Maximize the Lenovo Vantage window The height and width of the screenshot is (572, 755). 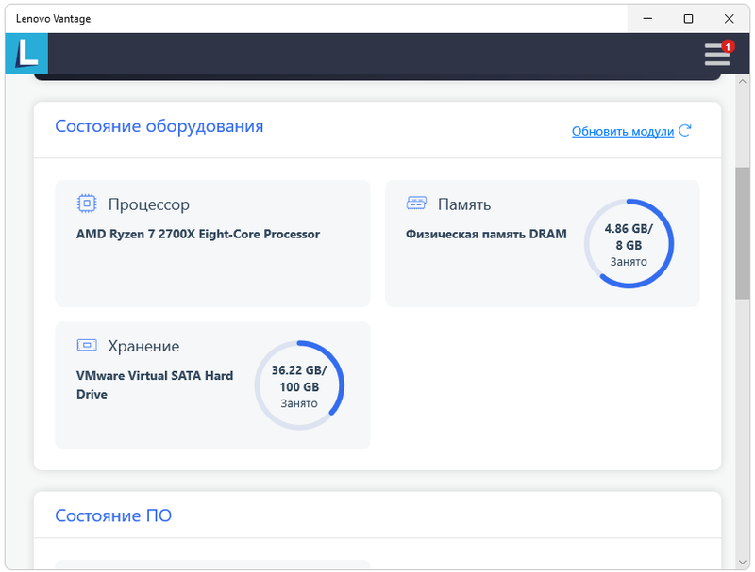[688, 18]
